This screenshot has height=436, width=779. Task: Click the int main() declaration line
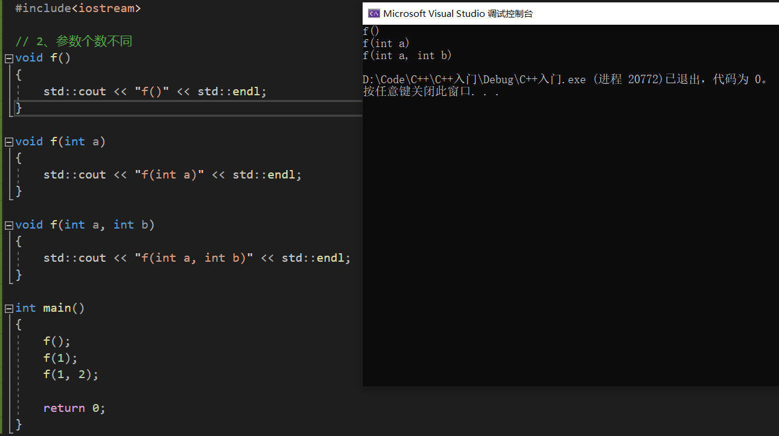click(50, 308)
